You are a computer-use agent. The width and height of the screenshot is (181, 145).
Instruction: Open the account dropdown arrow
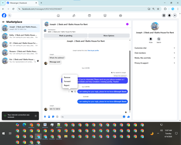click(x=175, y=16)
